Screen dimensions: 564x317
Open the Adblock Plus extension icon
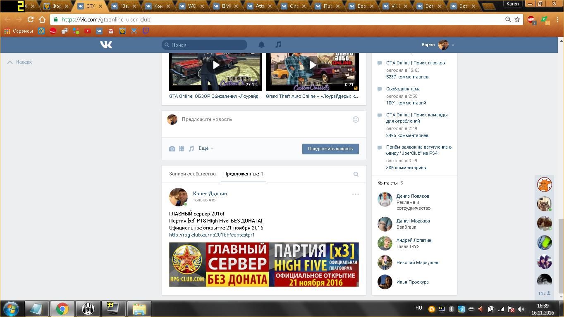[531, 19]
